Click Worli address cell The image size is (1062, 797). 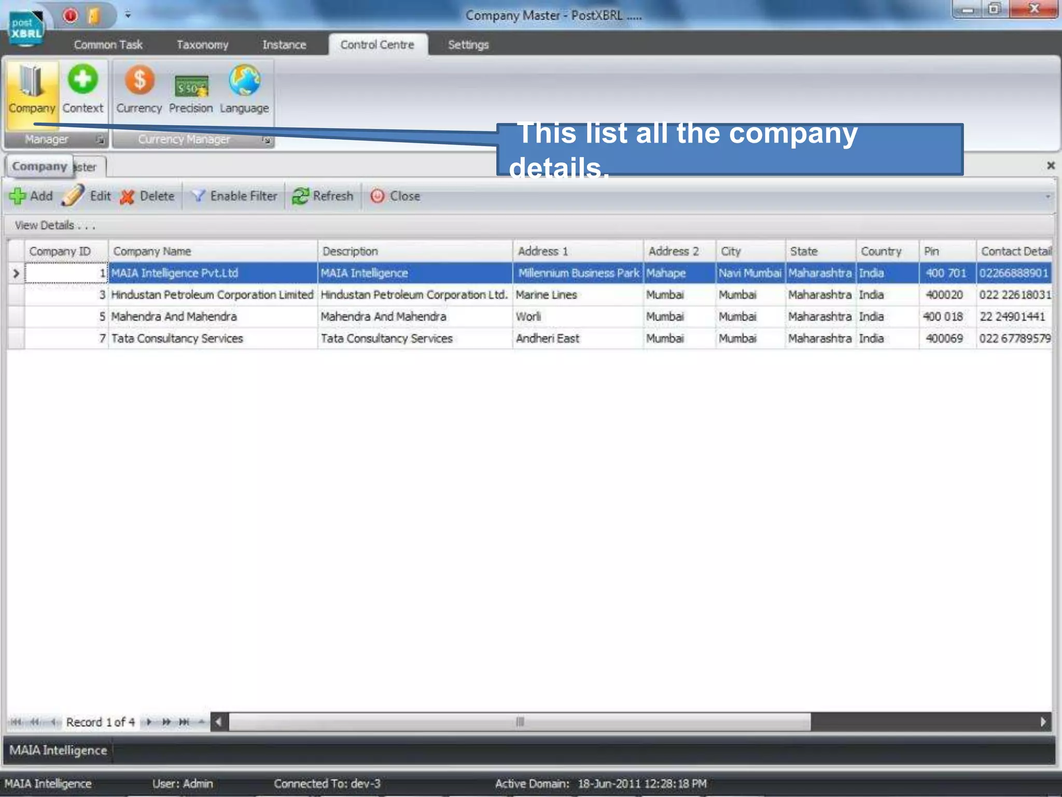coord(578,317)
